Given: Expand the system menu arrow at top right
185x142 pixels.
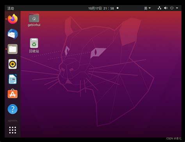Looking at the screenshot, I should (x=177, y=8).
